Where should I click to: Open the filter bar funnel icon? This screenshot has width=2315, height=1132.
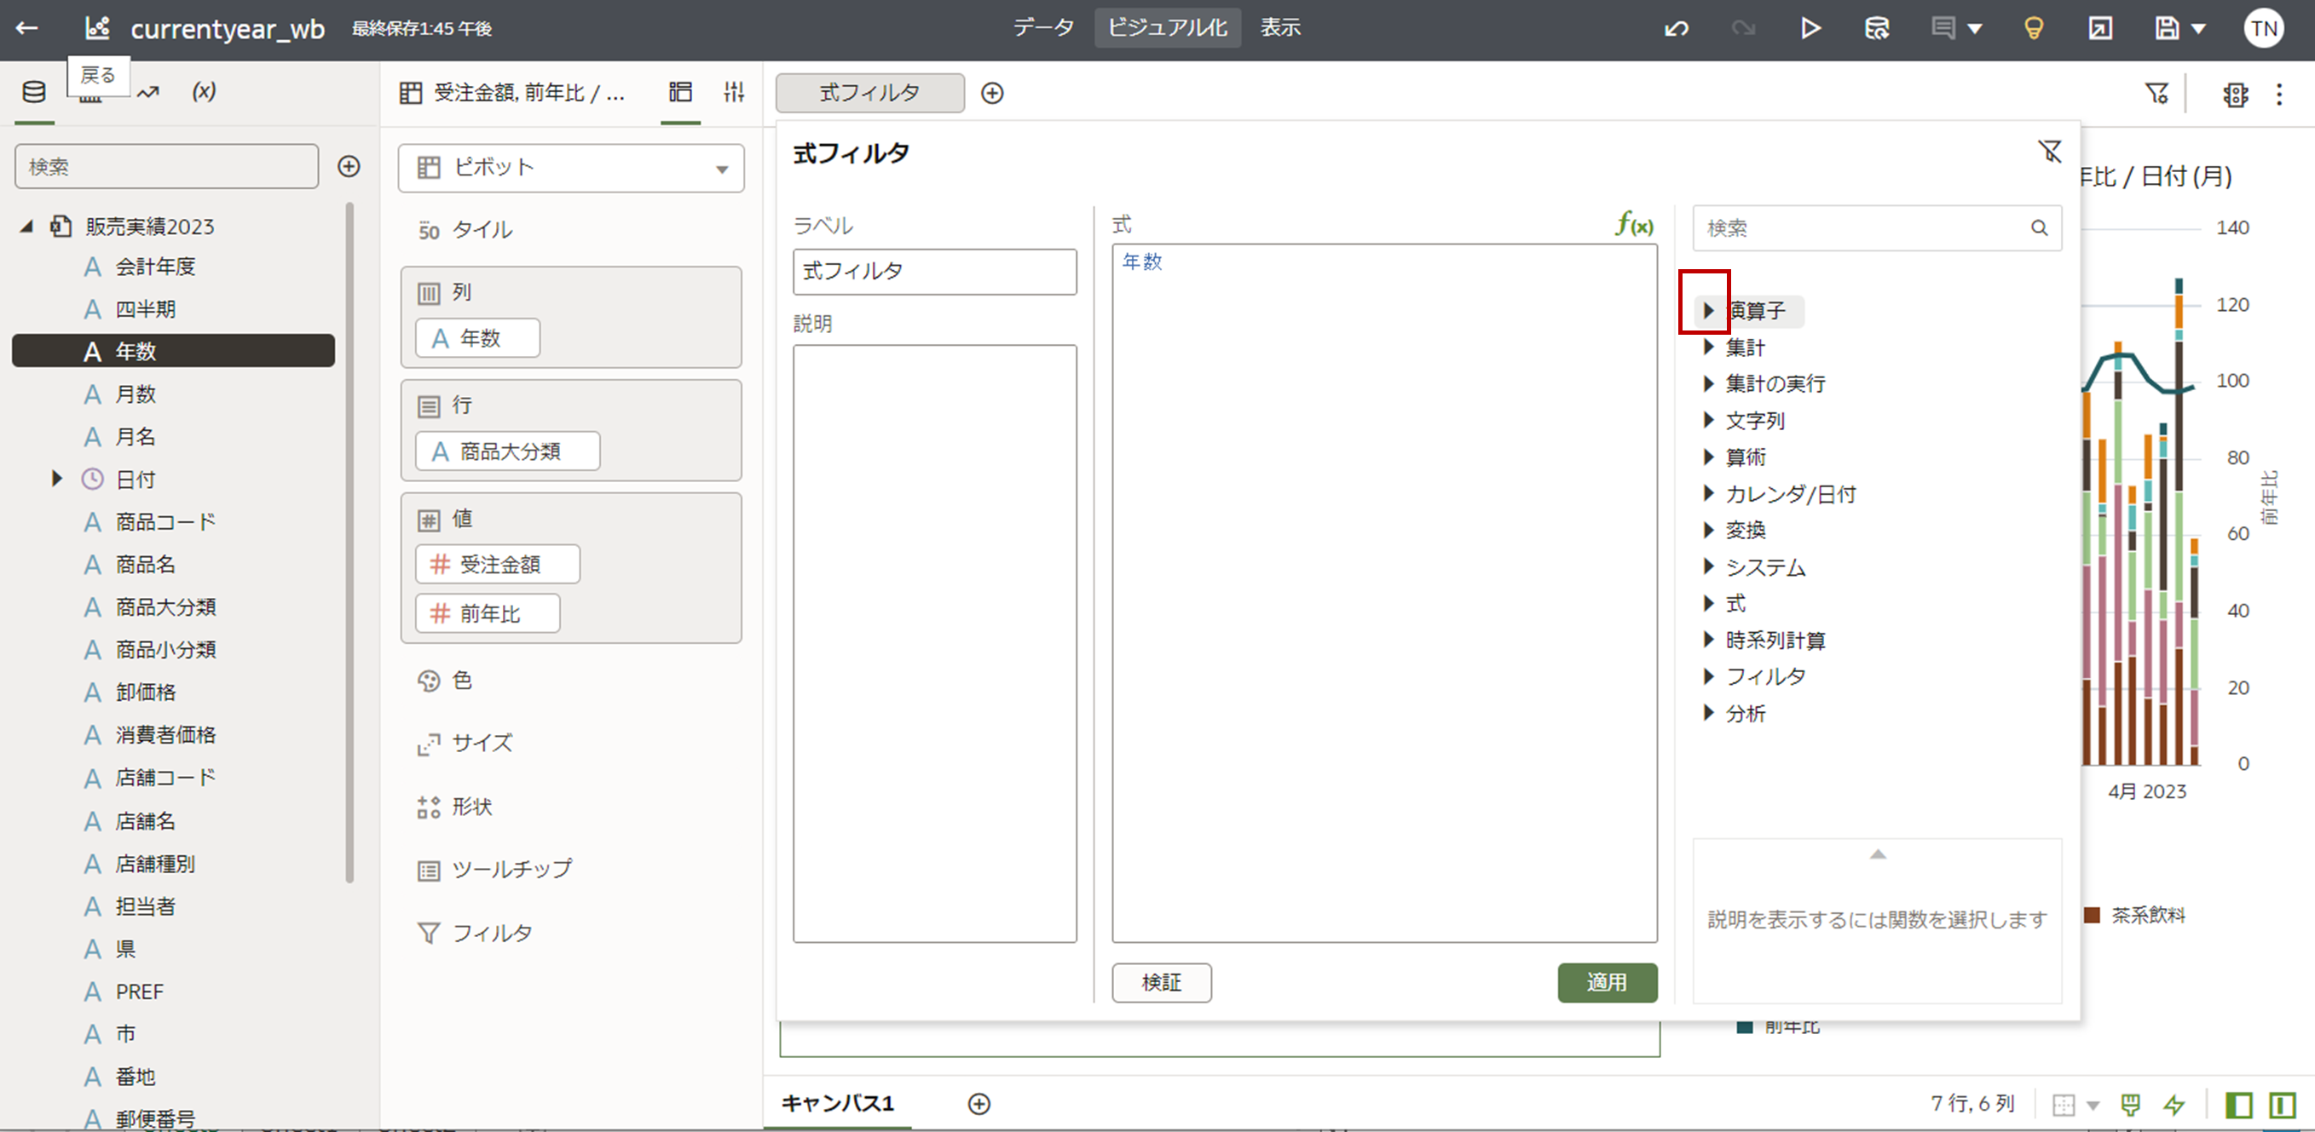pyautogui.click(x=2156, y=93)
